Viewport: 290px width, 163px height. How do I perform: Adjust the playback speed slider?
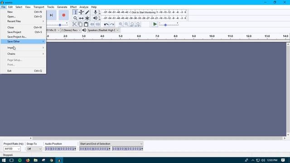pos(165,25)
